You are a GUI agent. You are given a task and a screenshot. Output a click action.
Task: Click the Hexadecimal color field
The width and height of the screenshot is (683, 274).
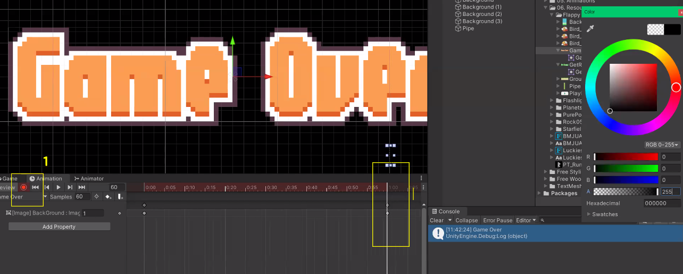[x=662, y=203]
